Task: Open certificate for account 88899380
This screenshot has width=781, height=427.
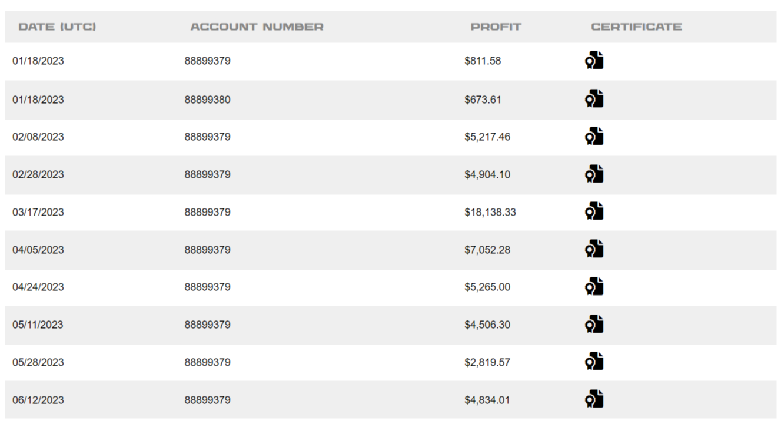Action: (x=594, y=99)
